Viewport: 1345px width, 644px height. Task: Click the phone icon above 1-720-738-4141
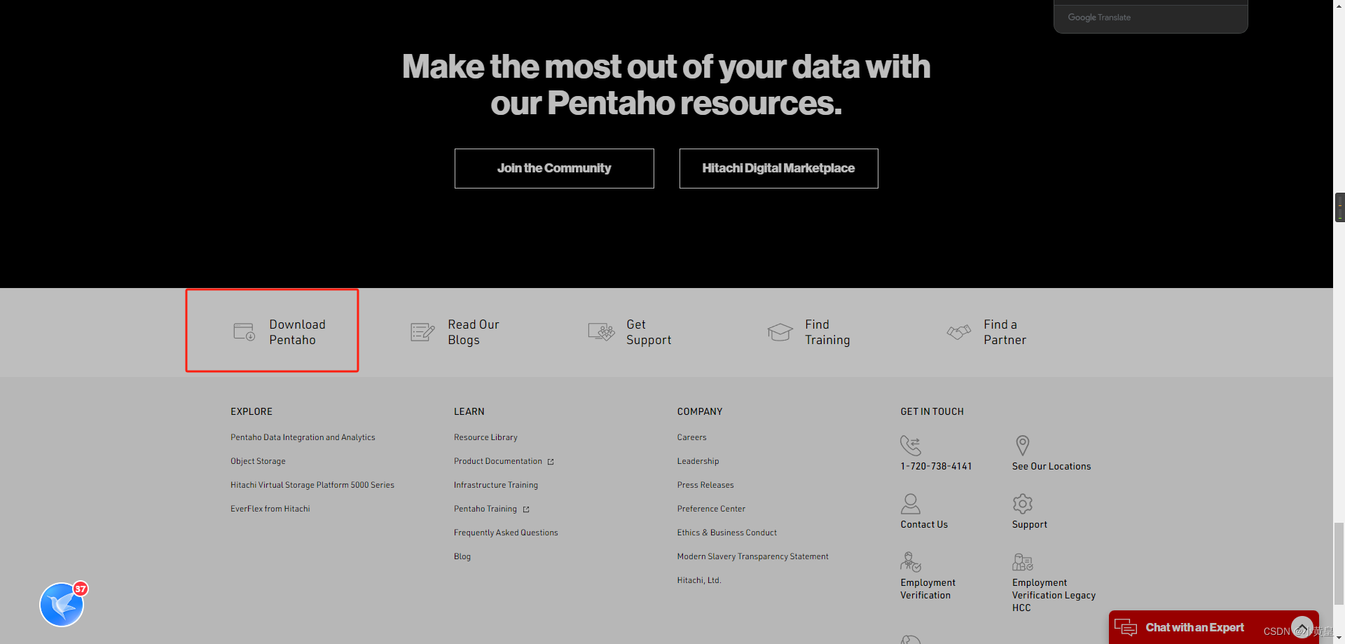point(911,446)
